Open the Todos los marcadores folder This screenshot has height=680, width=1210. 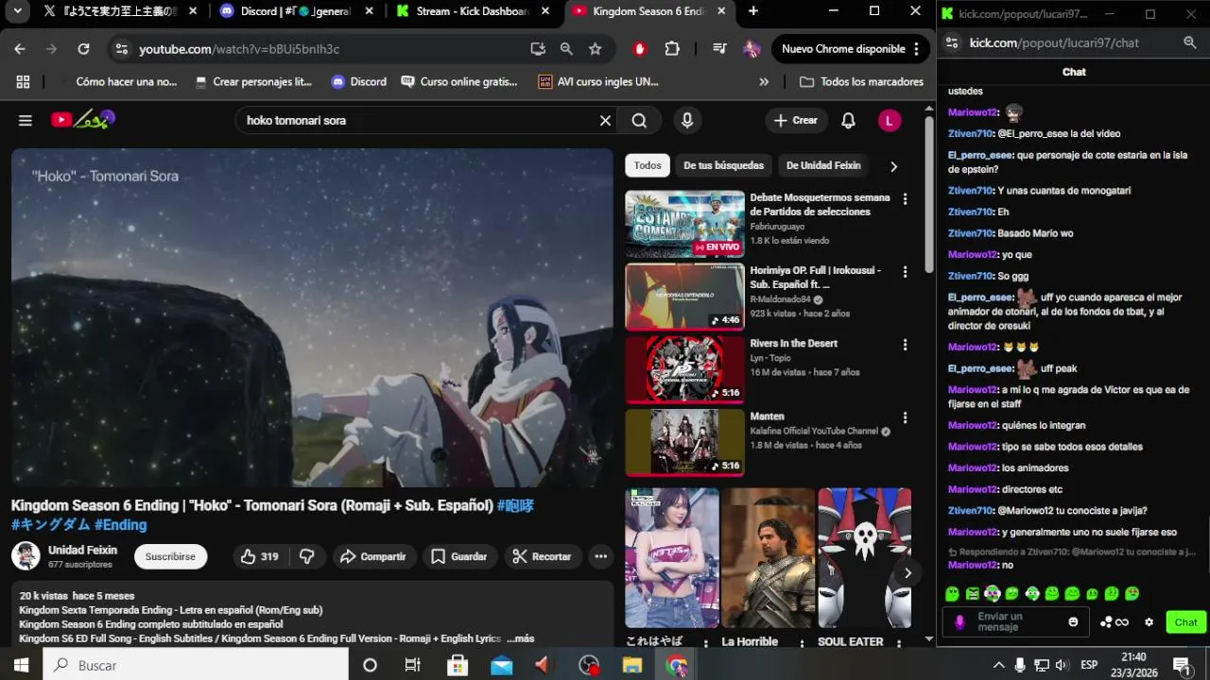coord(861,82)
